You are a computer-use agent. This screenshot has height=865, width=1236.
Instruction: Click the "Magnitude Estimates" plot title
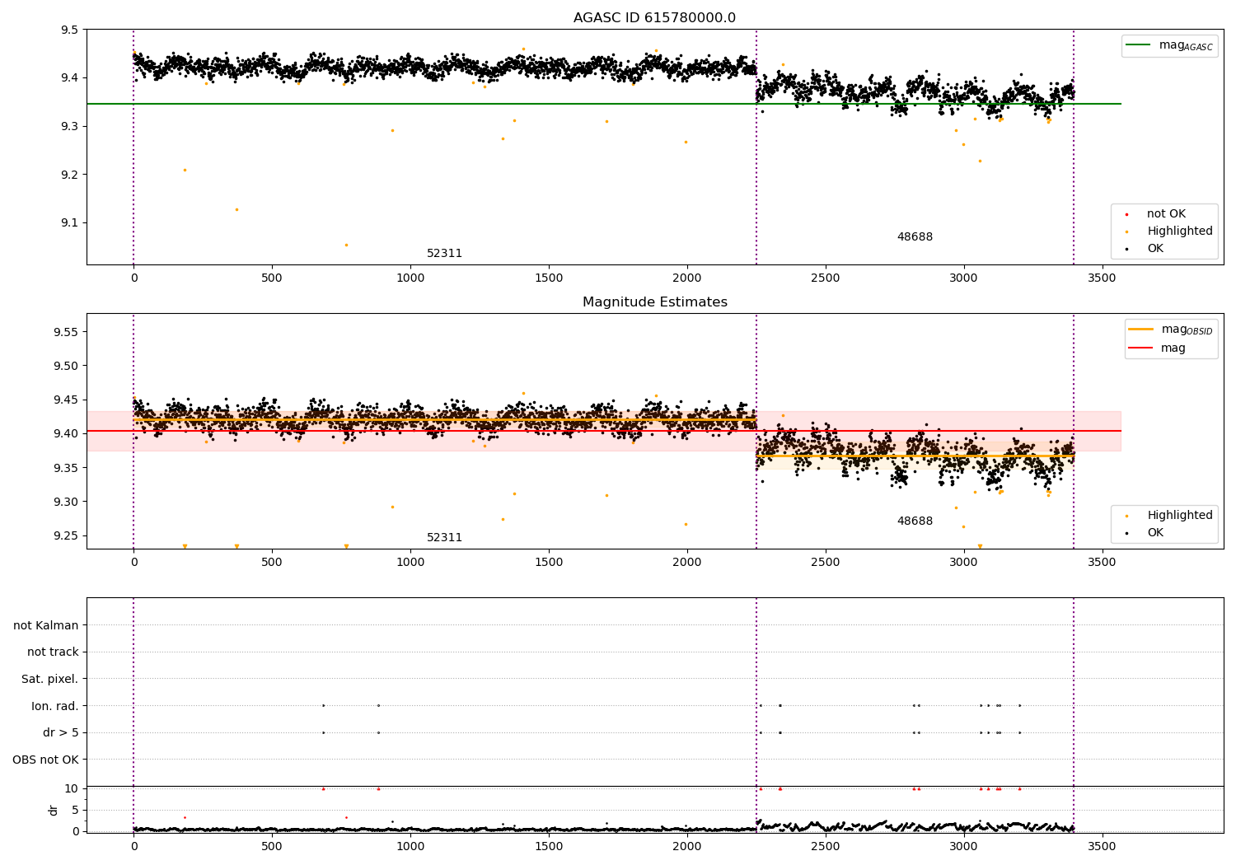click(654, 302)
